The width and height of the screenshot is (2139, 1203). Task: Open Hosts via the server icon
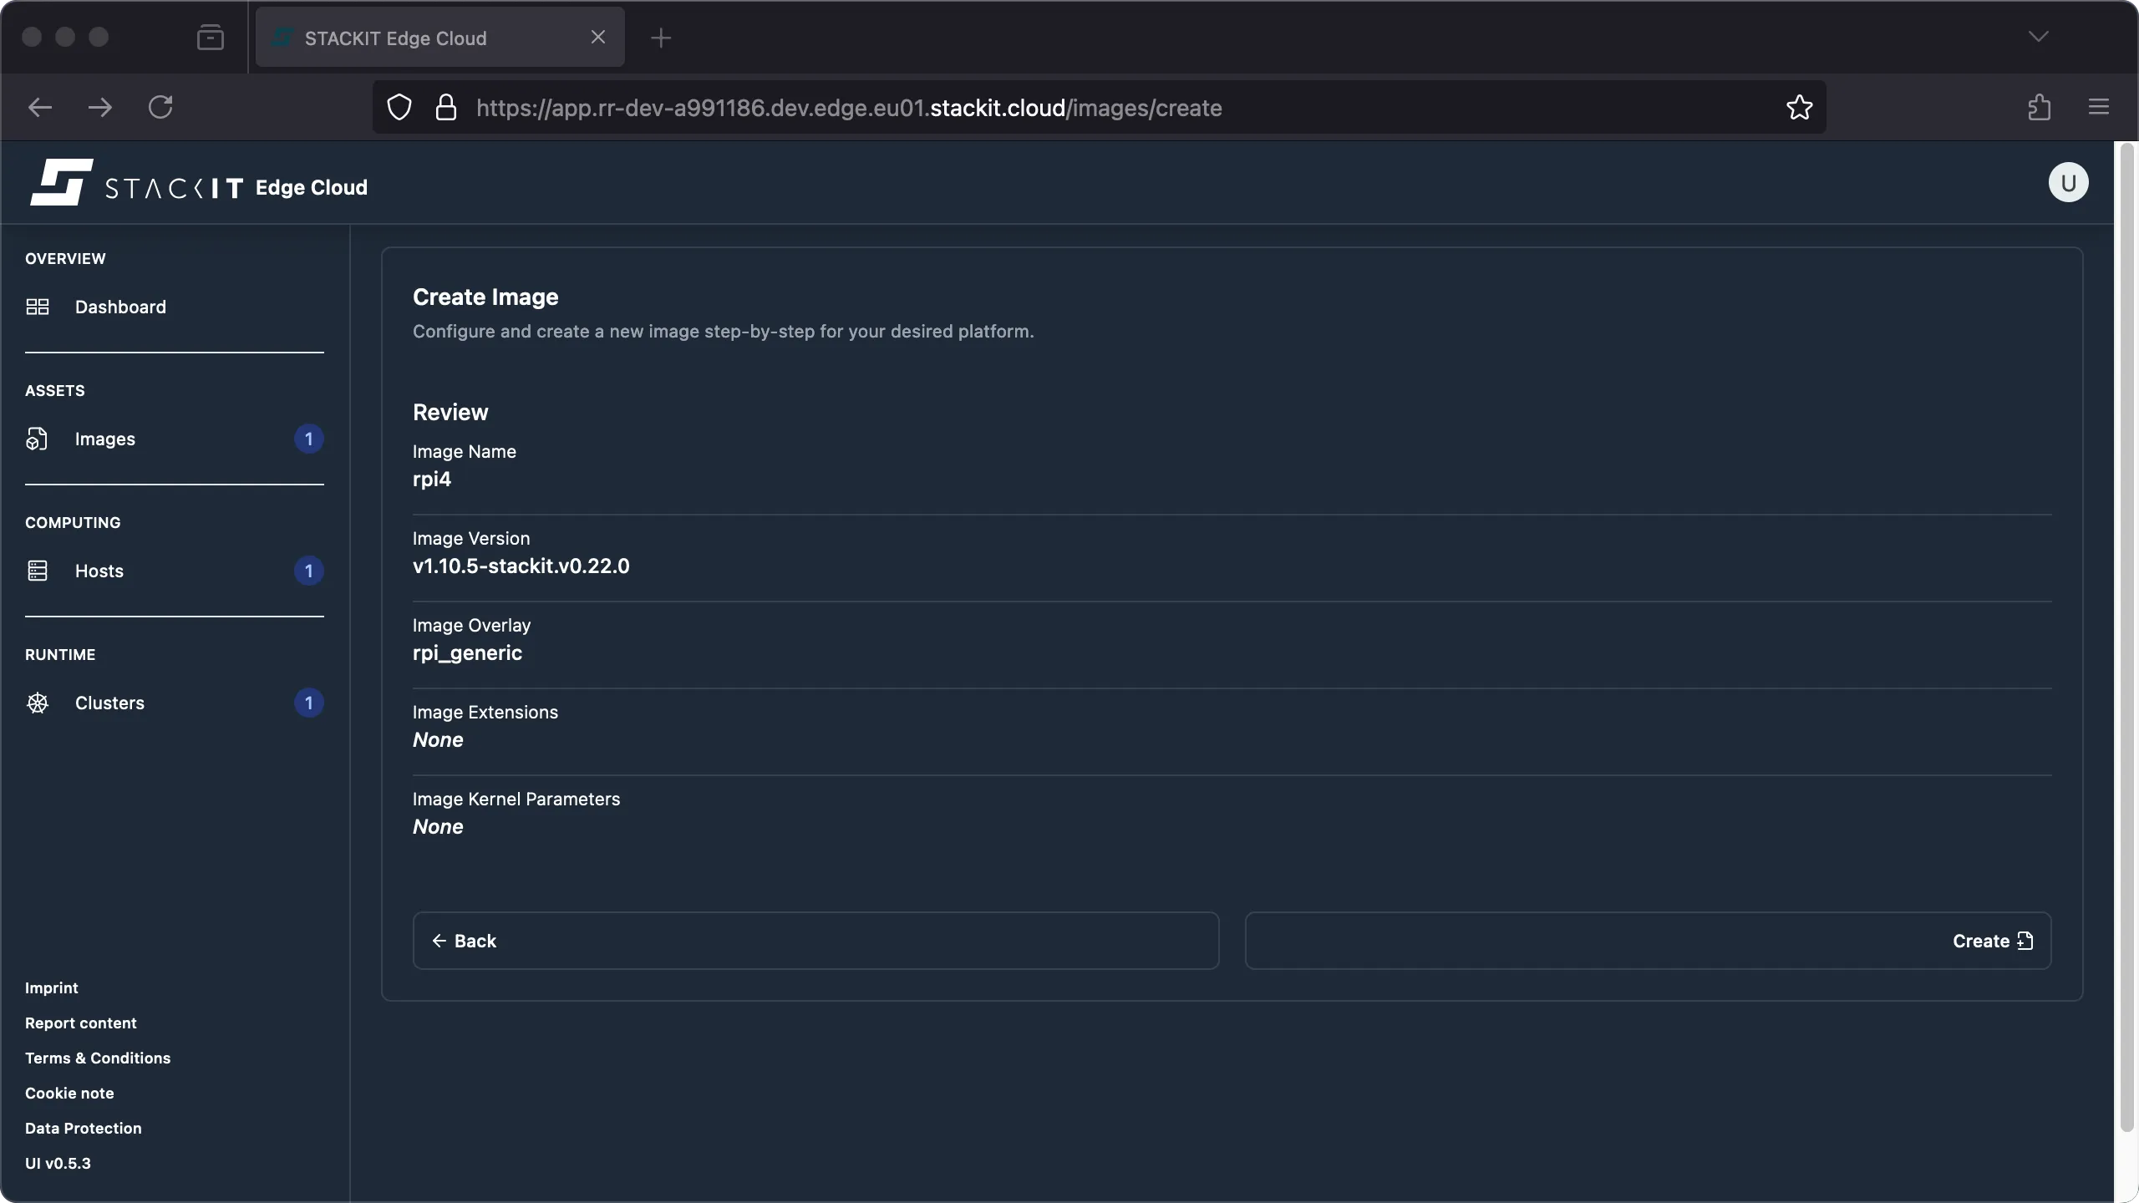(38, 571)
